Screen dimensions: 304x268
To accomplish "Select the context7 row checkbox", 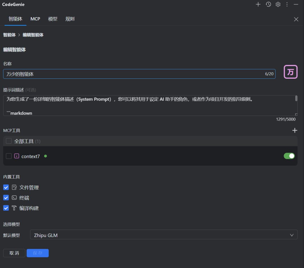I will point(8,156).
